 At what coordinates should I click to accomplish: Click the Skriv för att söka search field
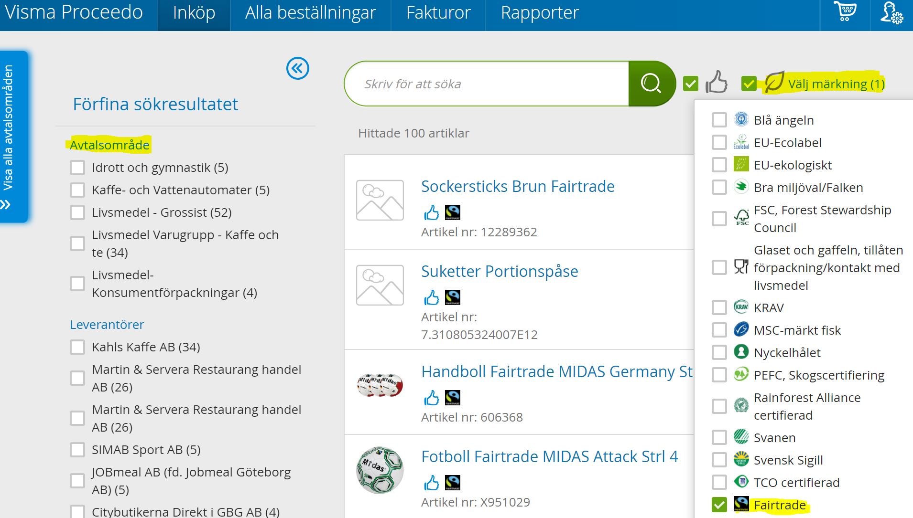tap(487, 84)
